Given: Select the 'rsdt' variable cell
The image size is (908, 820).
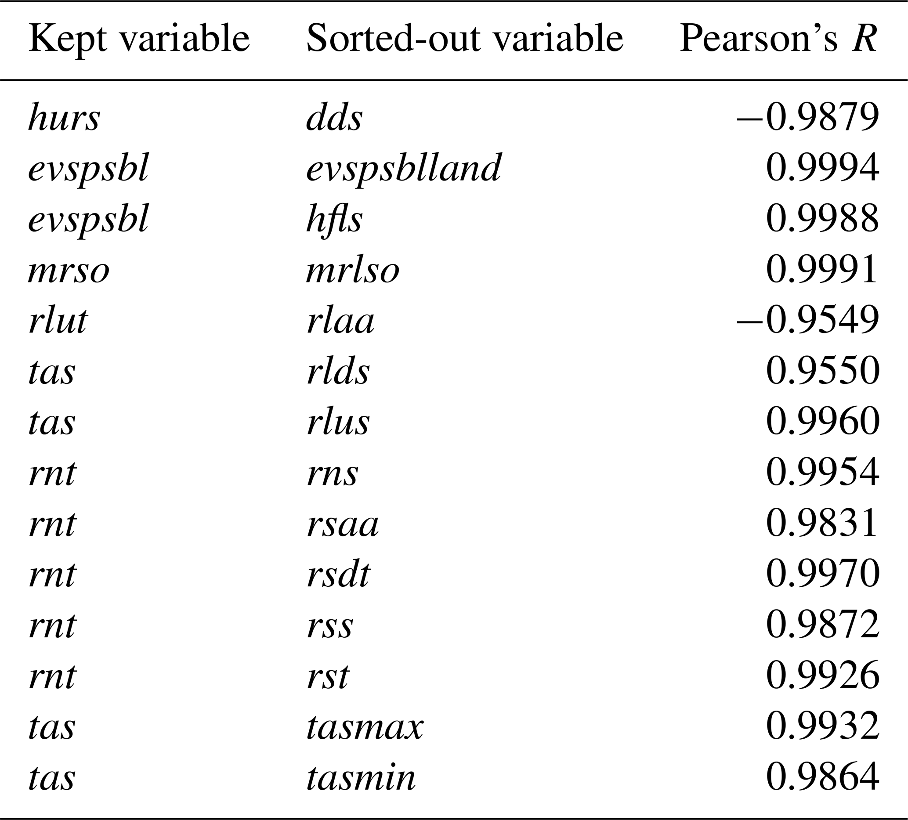Looking at the screenshot, I should click(x=338, y=574).
